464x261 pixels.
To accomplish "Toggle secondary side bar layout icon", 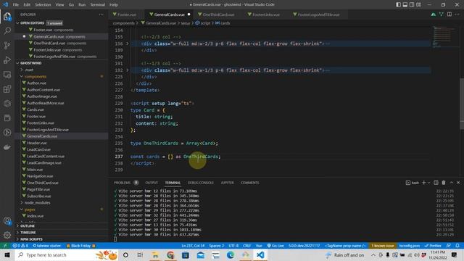I will 412,4.
